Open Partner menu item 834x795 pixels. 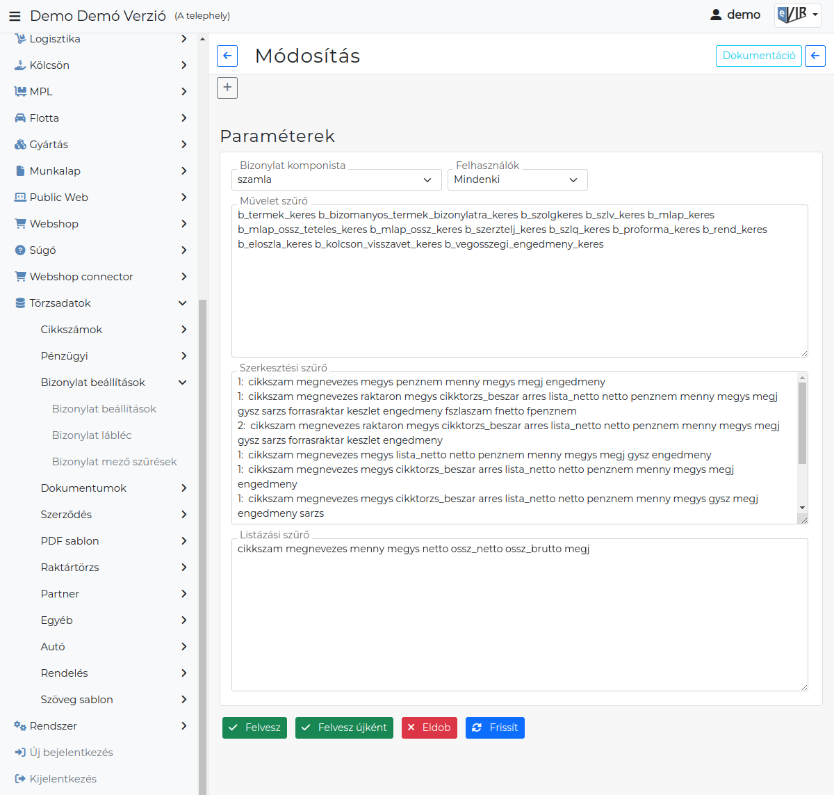[60, 594]
